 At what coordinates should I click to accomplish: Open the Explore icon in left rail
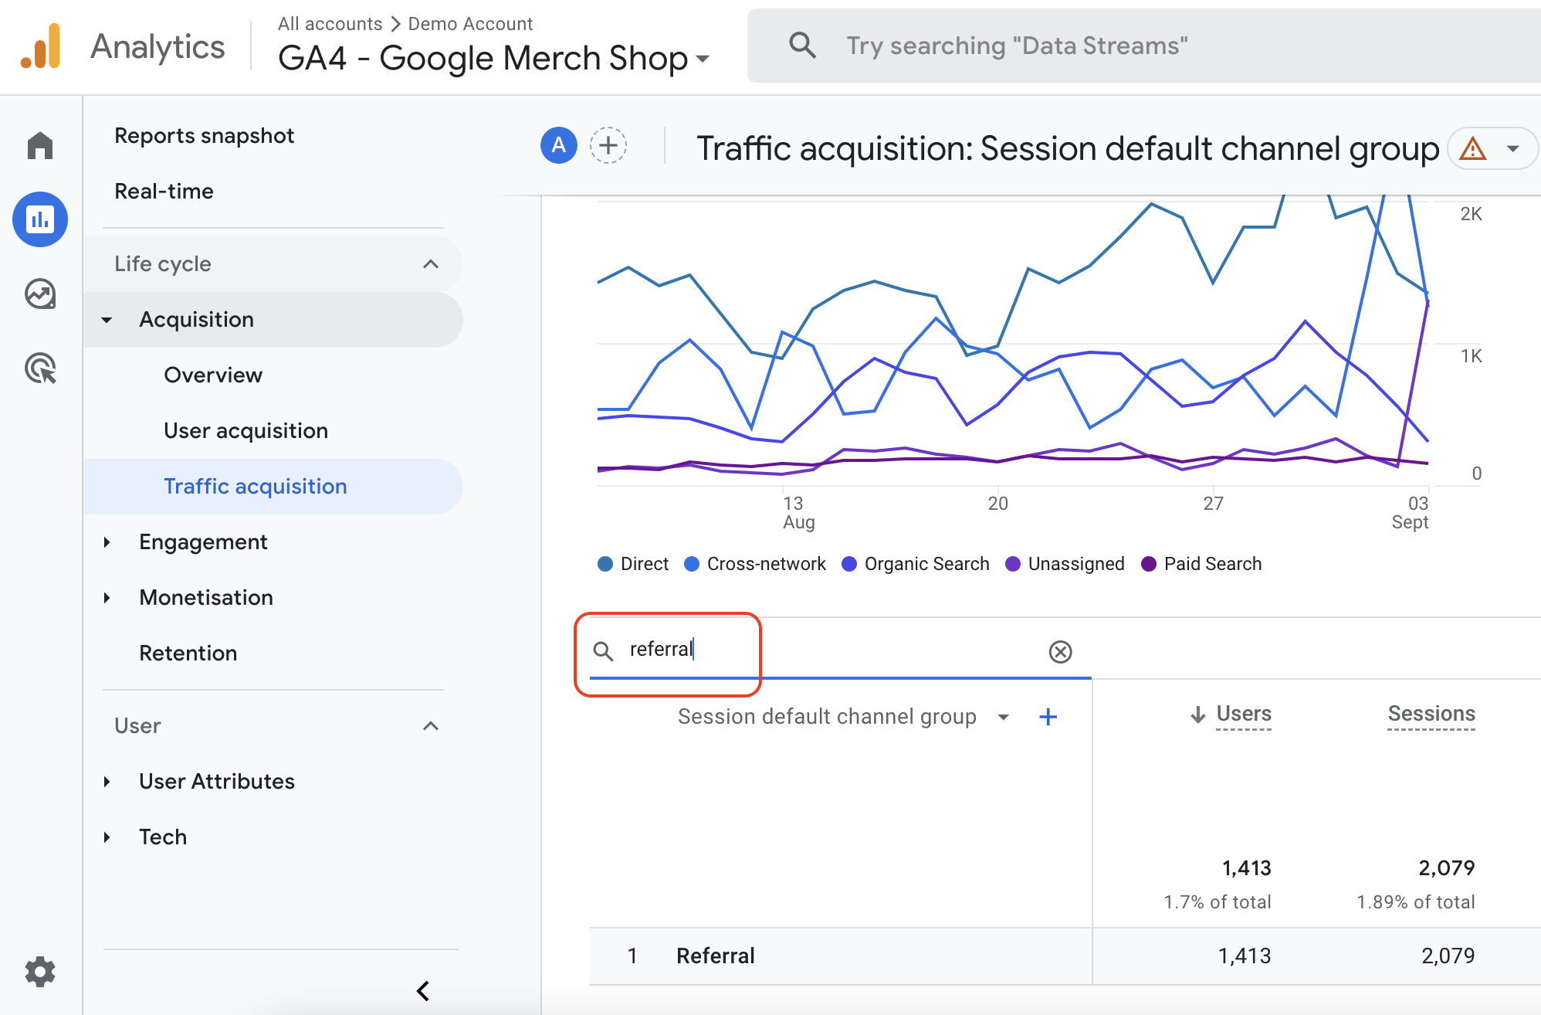pyautogui.click(x=40, y=294)
